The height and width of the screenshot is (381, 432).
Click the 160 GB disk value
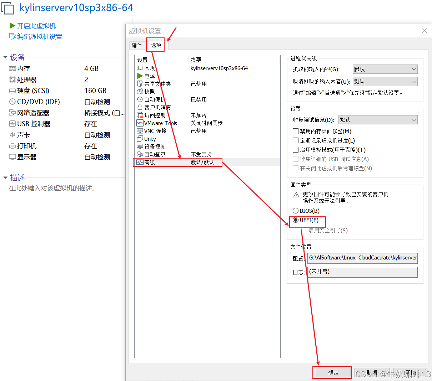(x=95, y=91)
